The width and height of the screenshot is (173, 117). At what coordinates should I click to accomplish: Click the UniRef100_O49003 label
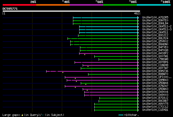coord(155,95)
